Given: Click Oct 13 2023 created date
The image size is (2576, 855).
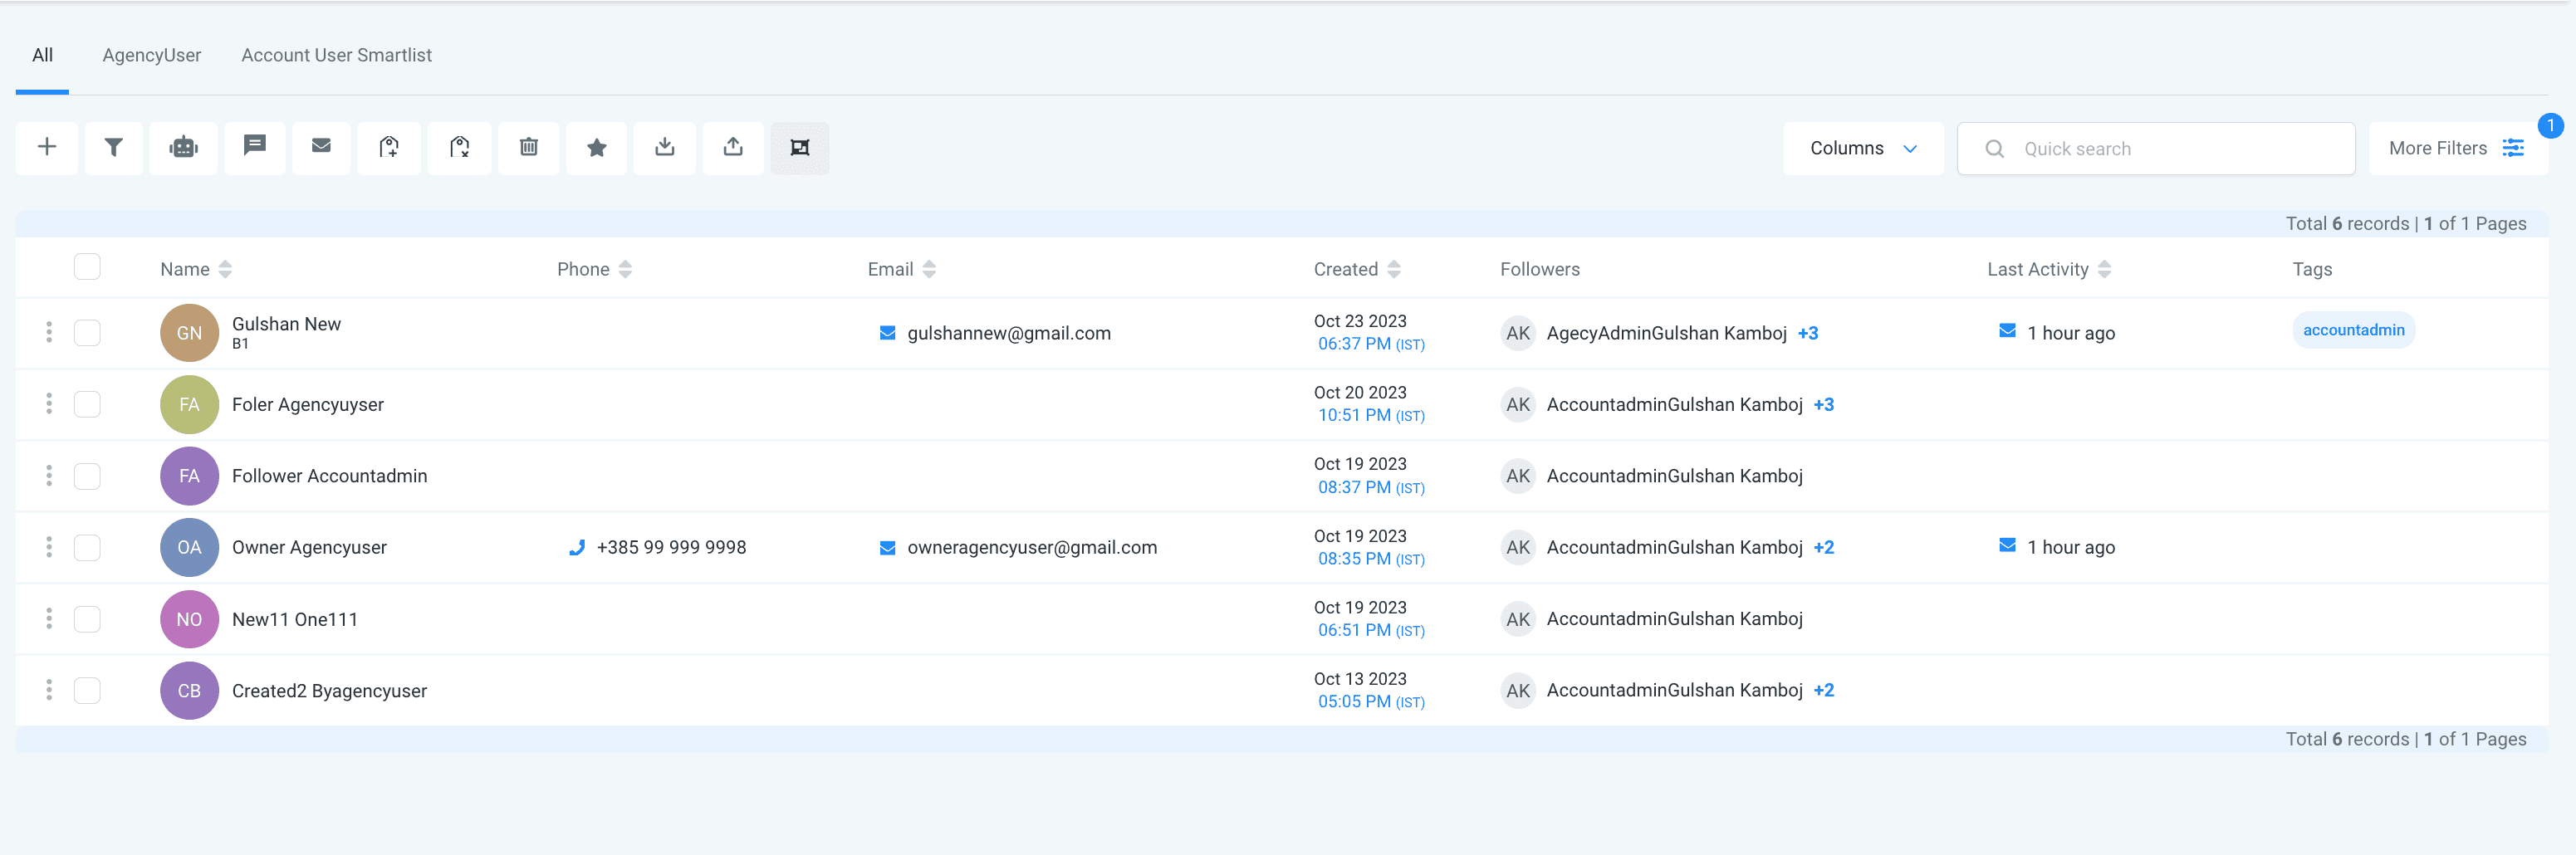Looking at the screenshot, I should click(x=1360, y=679).
